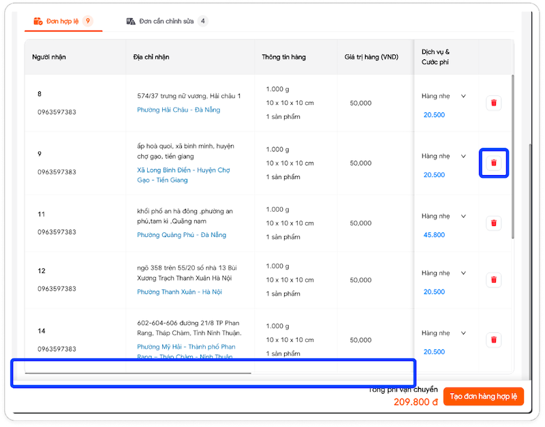Open Hàng nhẹ dropdown for recipient 9
Image resolution: width=545 pixels, height=427 pixels.
463,156
